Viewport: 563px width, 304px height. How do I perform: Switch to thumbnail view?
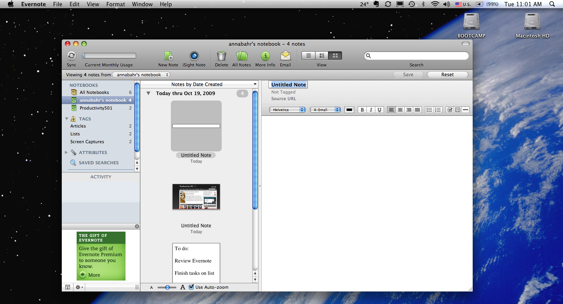pos(335,56)
